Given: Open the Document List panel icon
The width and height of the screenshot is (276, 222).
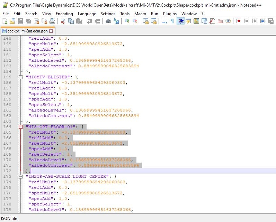Looking at the screenshot, I should click(x=204, y=21).
